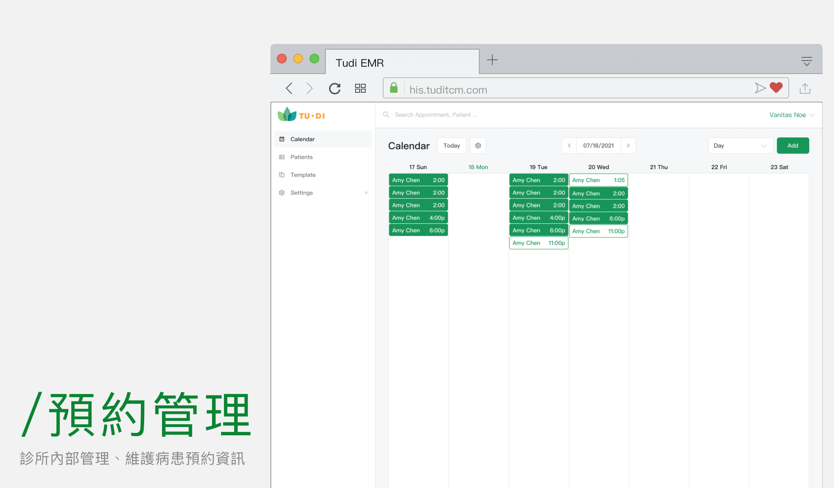Open the Vanitas Noe account dropdown
This screenshot has height=488, width=834.
(790, 115)
